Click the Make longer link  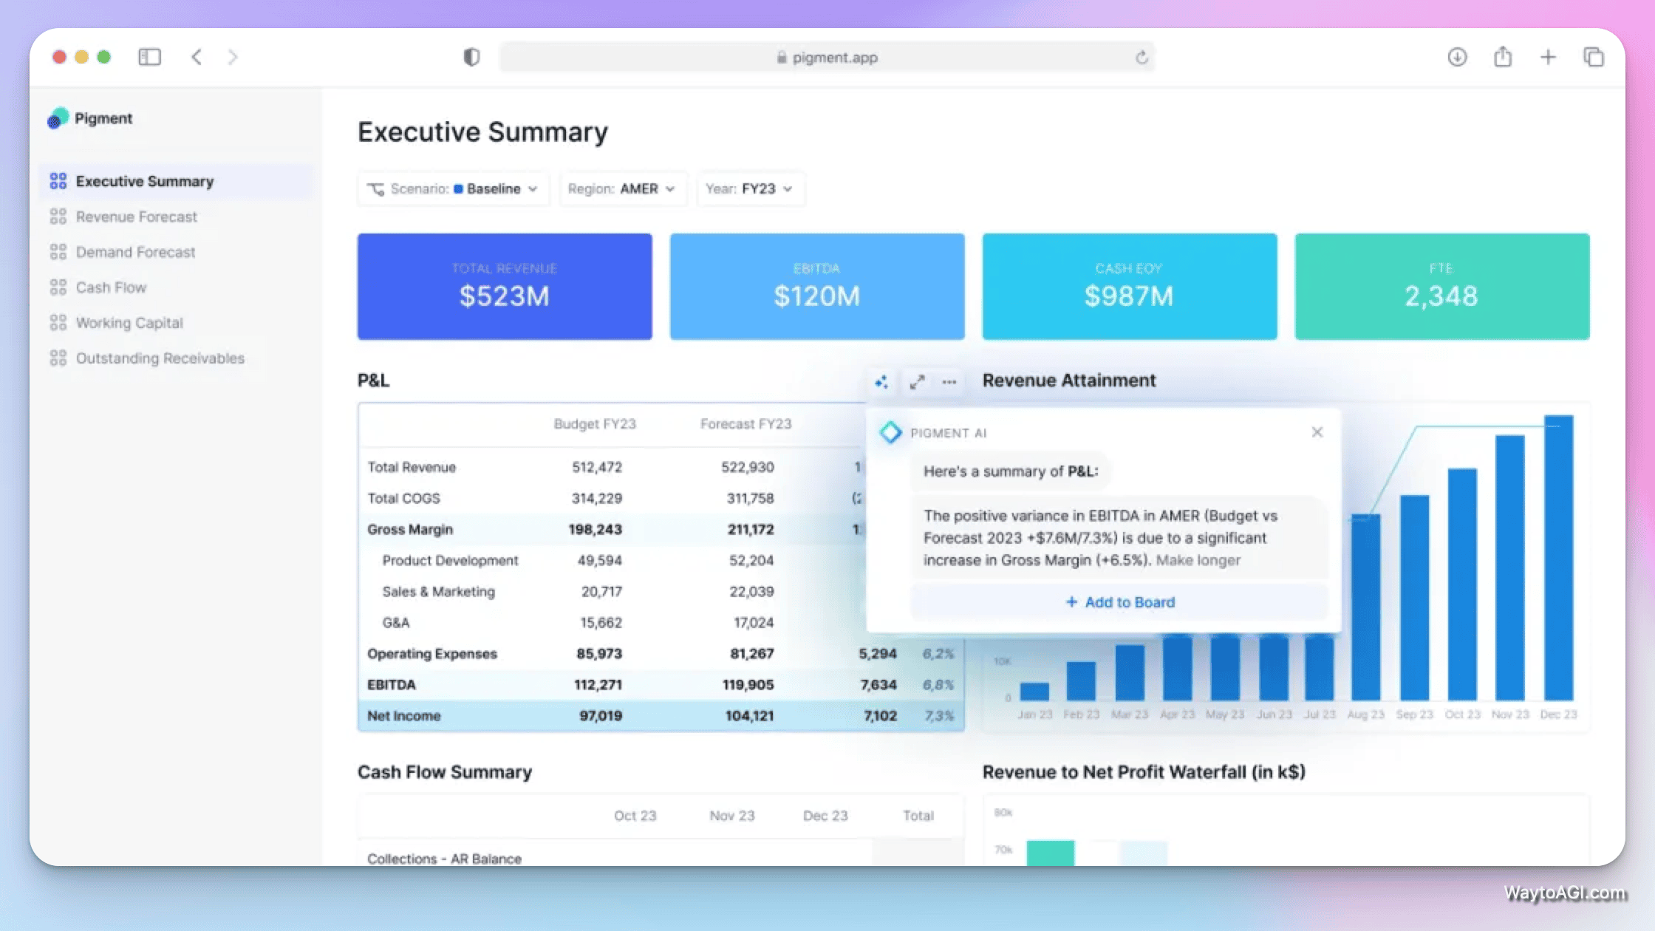[1198, 560]
